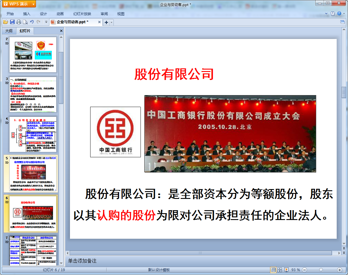Open the 视图 menu
Viewport: 348px width, 275px height.
121,14
